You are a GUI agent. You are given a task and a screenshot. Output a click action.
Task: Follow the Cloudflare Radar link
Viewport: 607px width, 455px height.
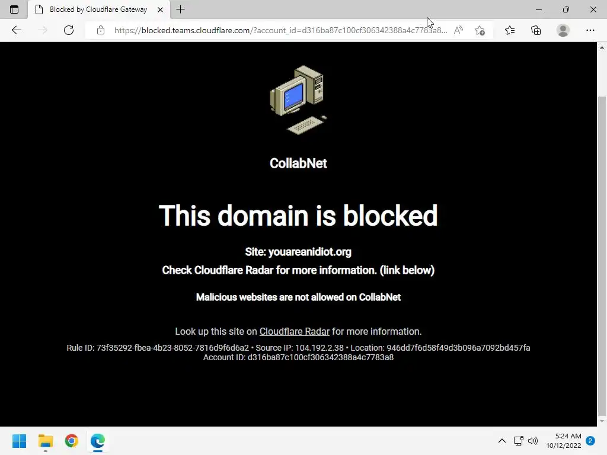point(294,332)
